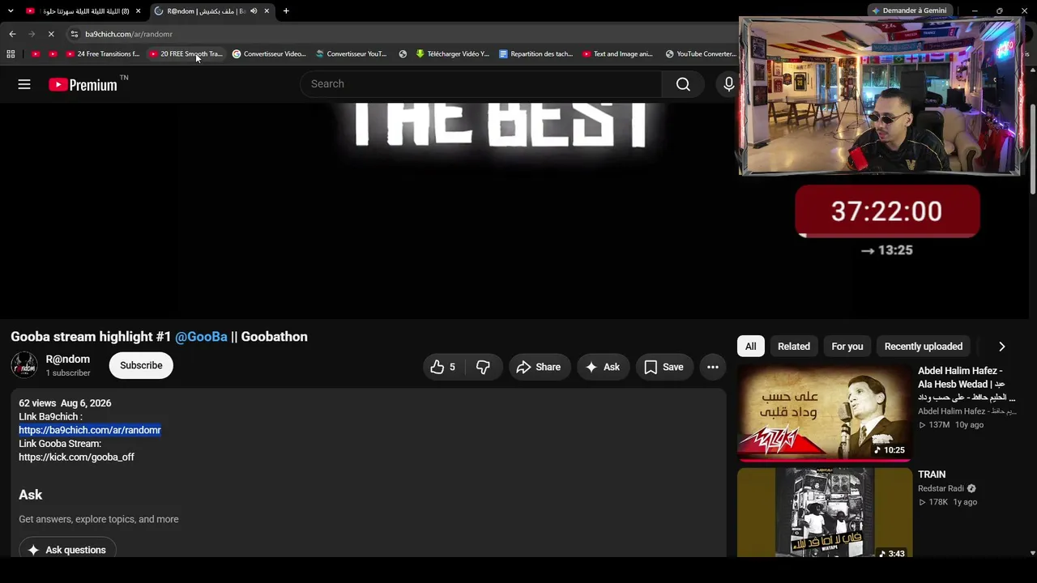Open Abdel Halim Hafez video thumbnail
This screenshot has width=1037, height=583.
pos(825,412)
